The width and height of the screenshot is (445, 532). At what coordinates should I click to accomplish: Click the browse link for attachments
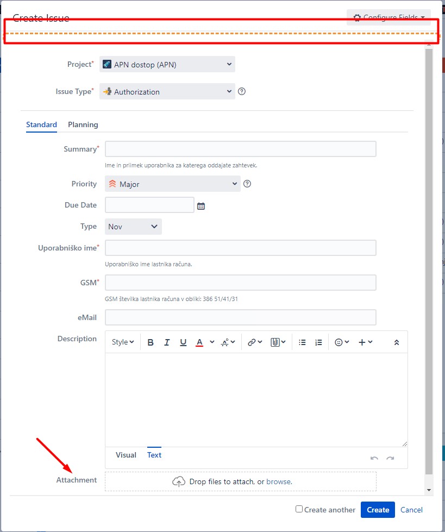tap(278, 481)
